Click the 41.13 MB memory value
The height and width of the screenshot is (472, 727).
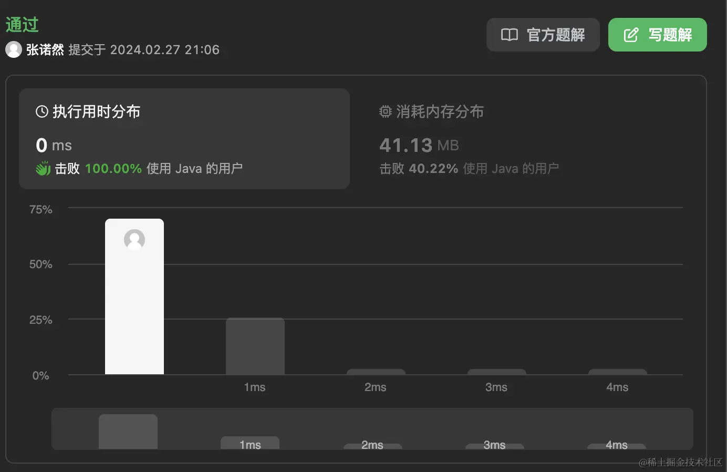(x=419, y=145)
